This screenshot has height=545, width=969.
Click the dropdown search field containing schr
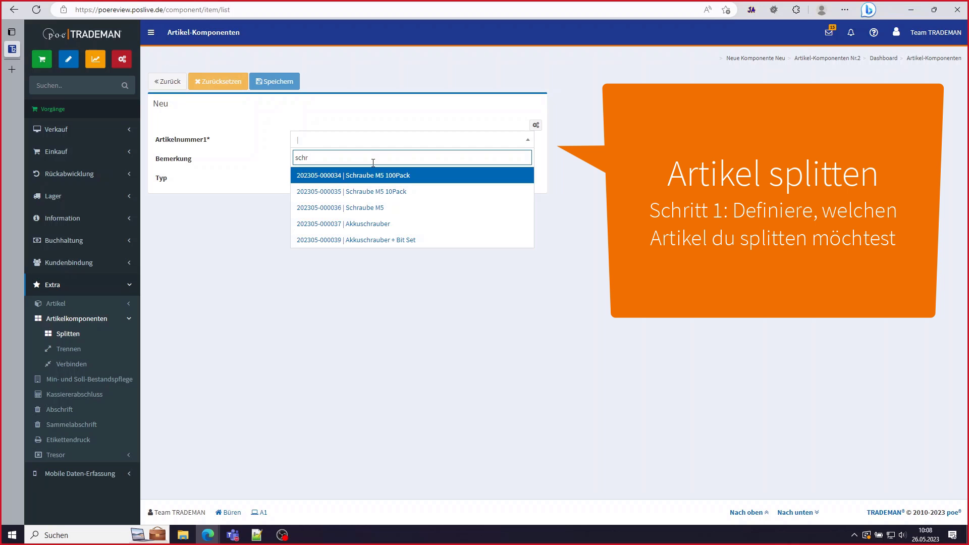[412, 157]
